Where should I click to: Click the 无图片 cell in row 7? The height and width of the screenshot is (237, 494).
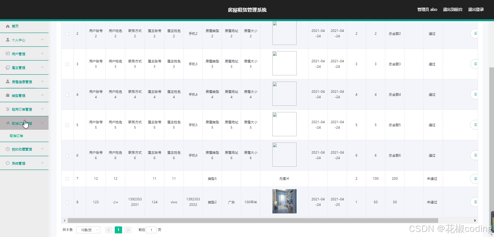[x=284, y=179]
